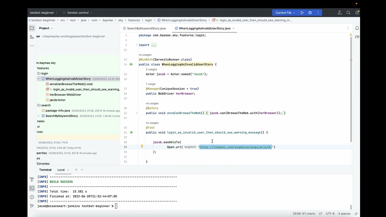Open Project view selector dropdown

pos(46,28)
